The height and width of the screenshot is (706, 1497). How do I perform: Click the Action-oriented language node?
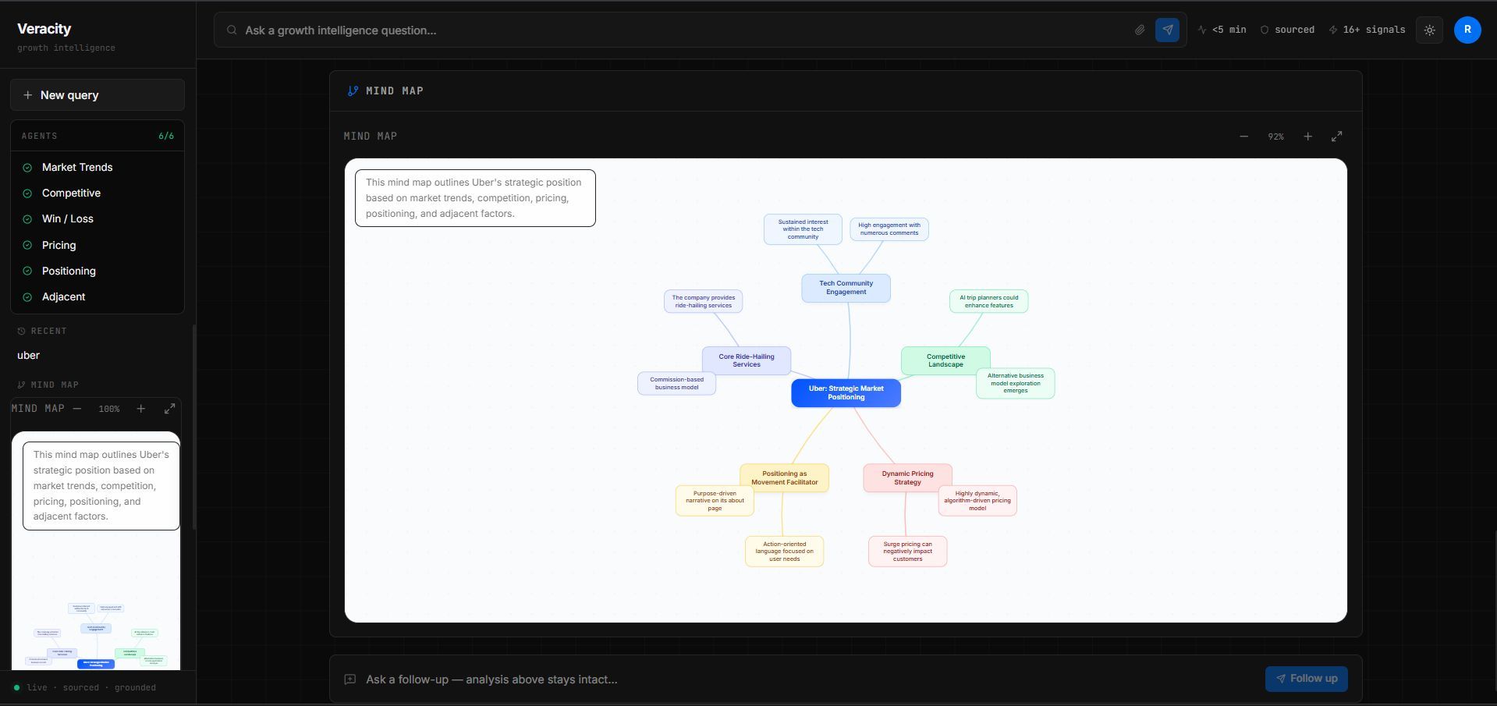[784, 552]
